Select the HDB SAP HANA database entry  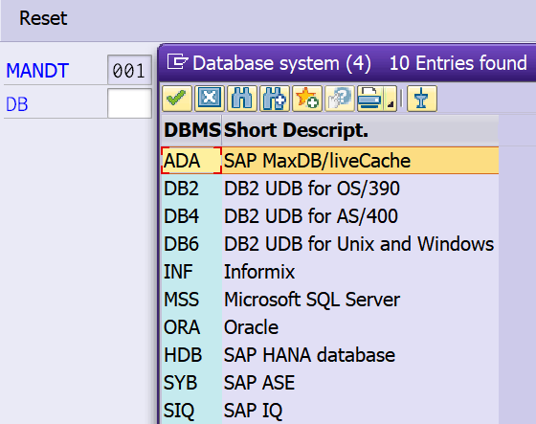pos(330,354)
